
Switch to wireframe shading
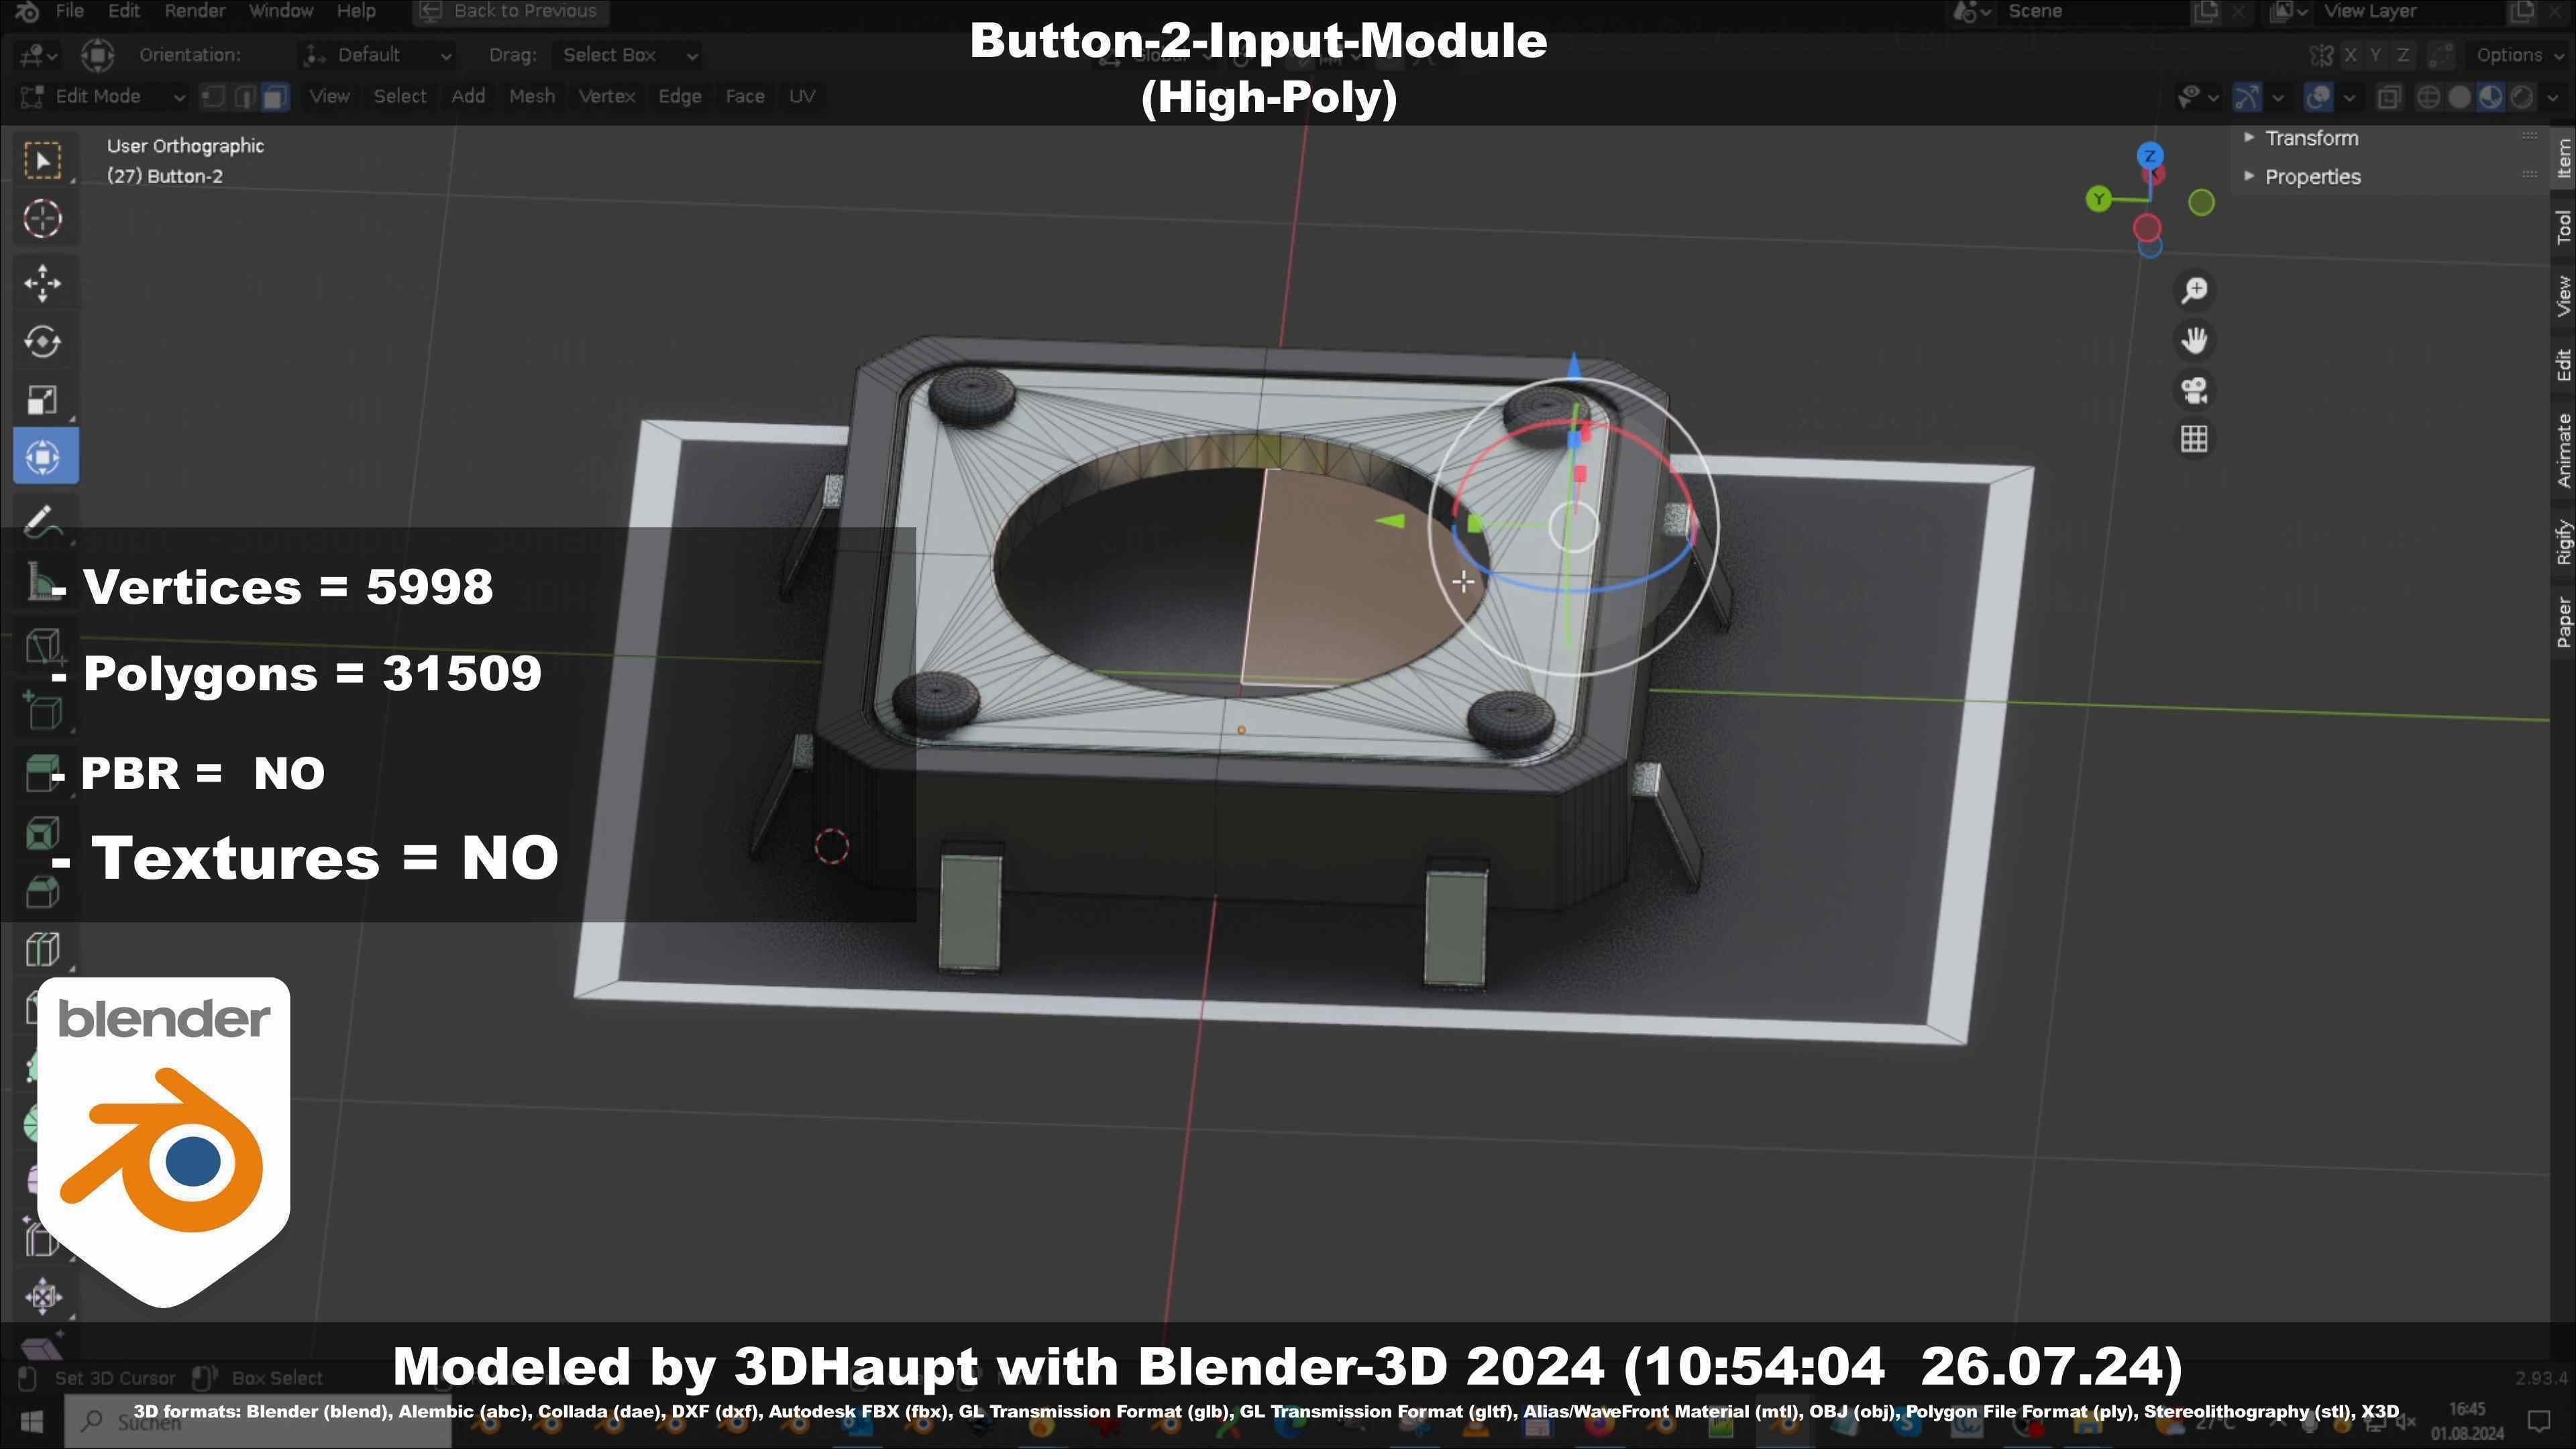pyautogui.click(x=2428, y=97)
